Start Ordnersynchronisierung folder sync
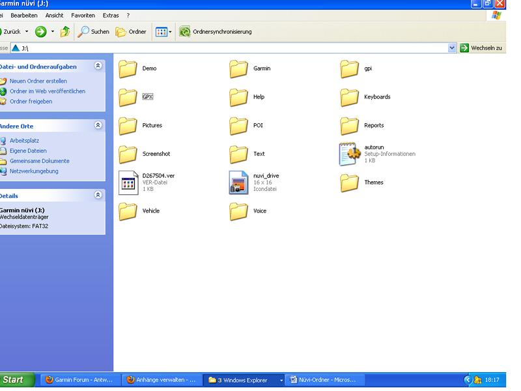521x391 pixels. (216, 32)
